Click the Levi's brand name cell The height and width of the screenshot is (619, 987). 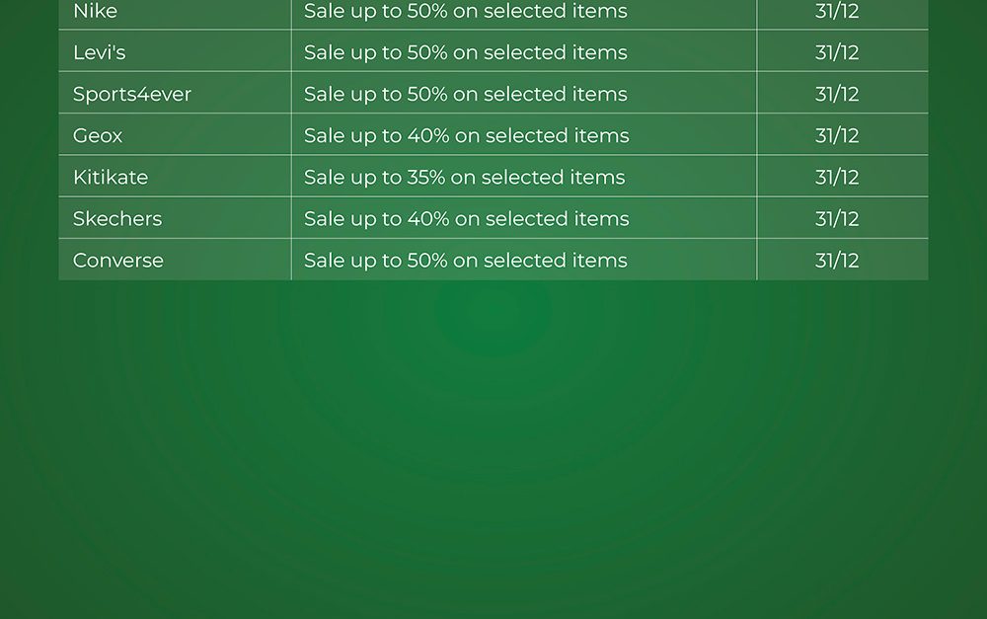[x=99, y=52]
